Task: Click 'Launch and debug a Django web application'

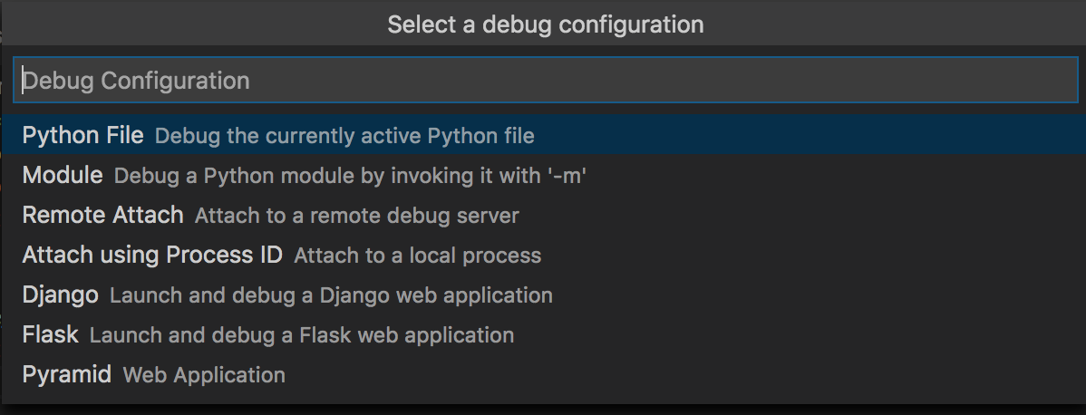Action: [x=331, y=296]
